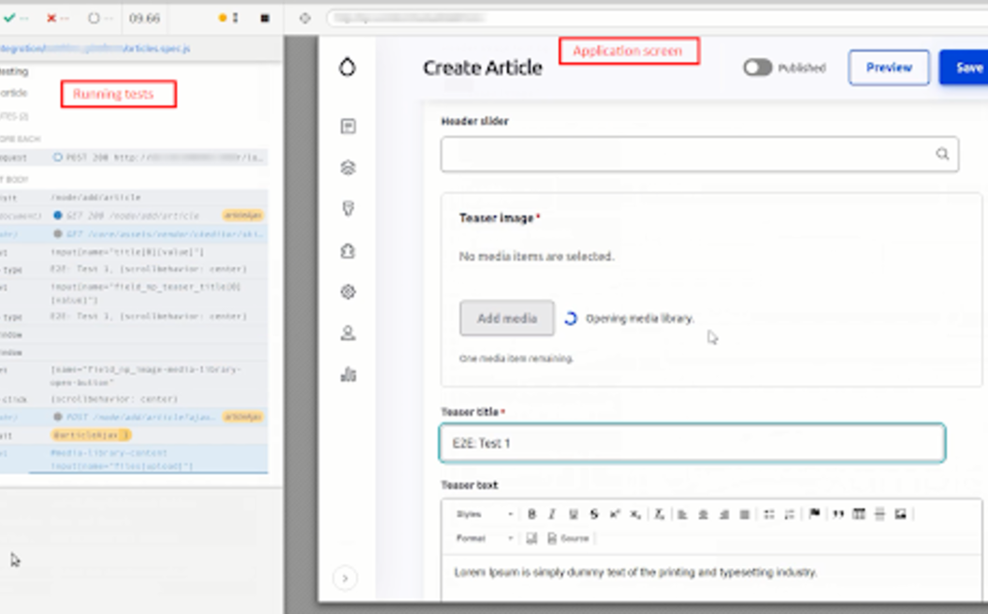Click the Drupal drop logo in sidebar

point(347,67)
